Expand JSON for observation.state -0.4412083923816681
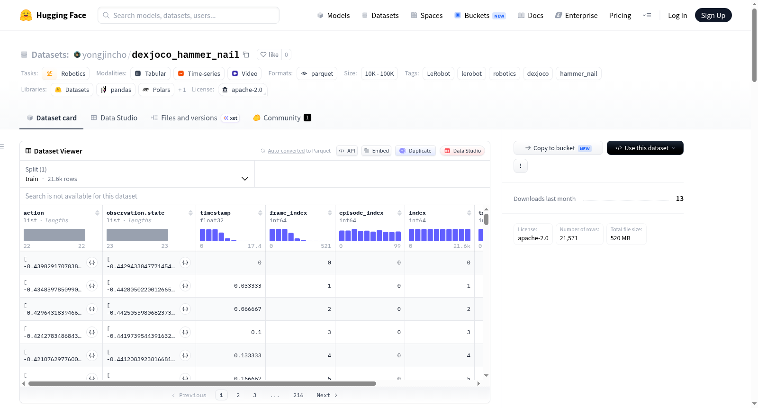The width and height of the screenshot is (758, 408). click(185, 355)
